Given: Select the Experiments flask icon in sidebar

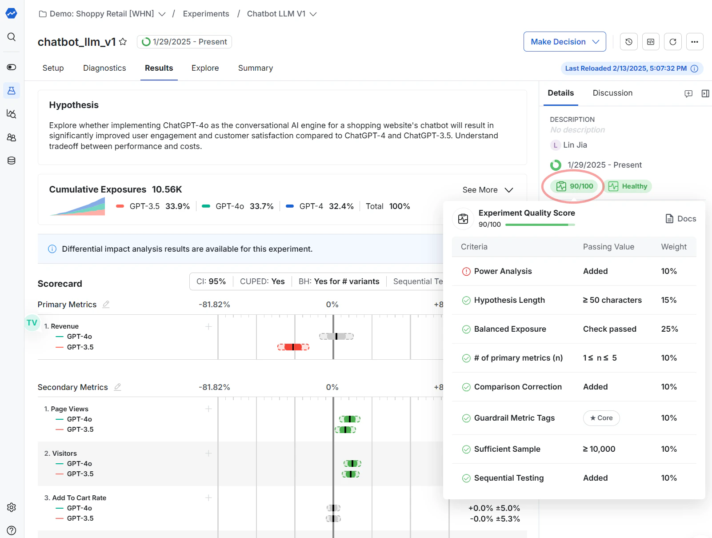Looking at the screenshot, I should pyautogui.click(x=11, y=90).
